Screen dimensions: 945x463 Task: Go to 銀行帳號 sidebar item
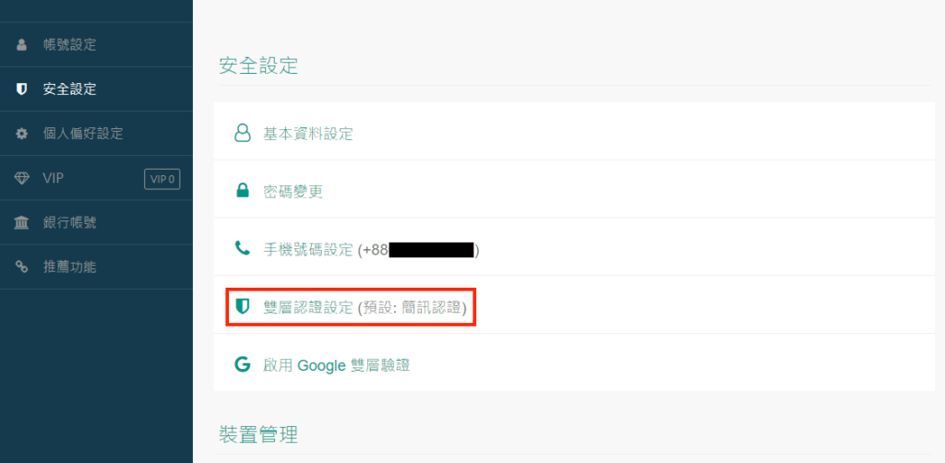tap(69, 222)
